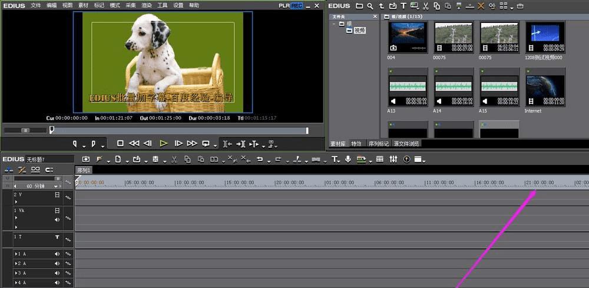This screenshot has width=589, height=288.
Task: Click the orange X delete icon in bin
Action: [481, 6]
